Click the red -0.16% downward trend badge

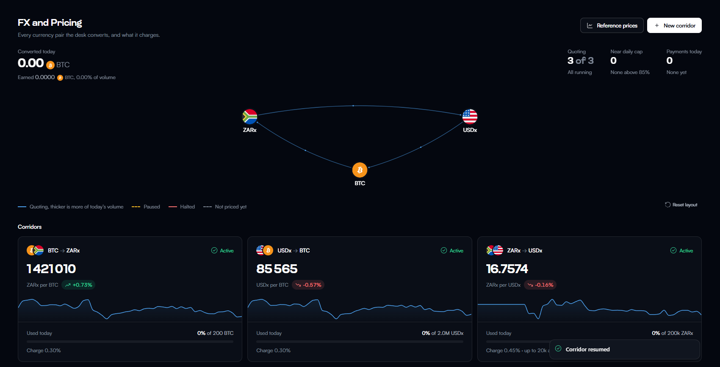pyautogui.click(x=540, y=285)
